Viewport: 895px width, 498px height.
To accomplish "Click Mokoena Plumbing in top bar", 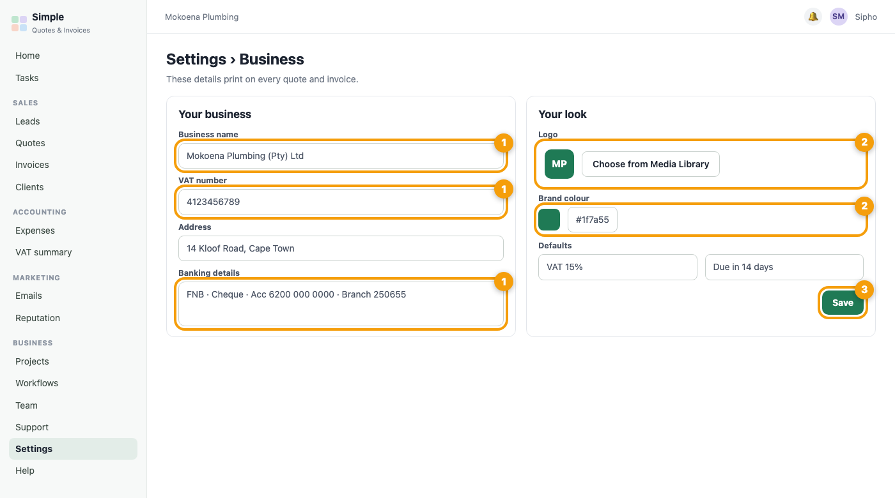I will point(202,17).
